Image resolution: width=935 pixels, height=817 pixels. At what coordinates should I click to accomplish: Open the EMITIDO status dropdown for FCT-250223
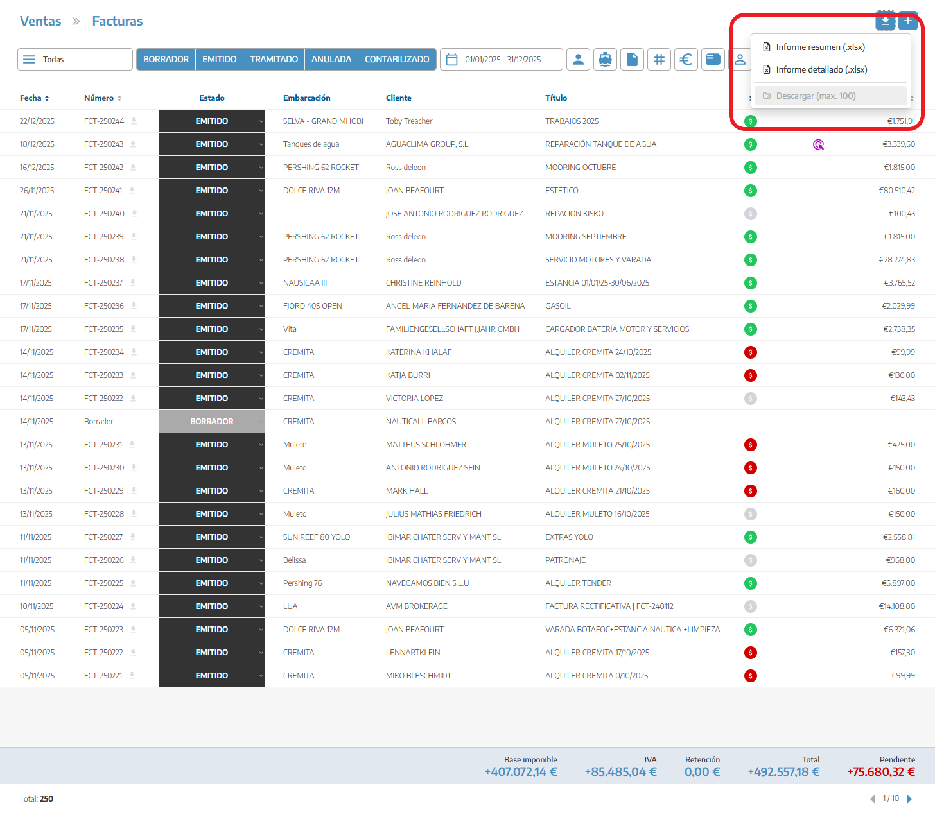[212, 630]
